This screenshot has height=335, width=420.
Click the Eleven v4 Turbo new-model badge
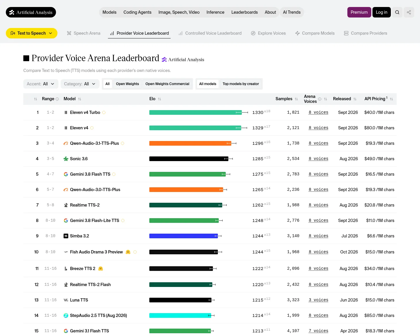click(104, 112)
